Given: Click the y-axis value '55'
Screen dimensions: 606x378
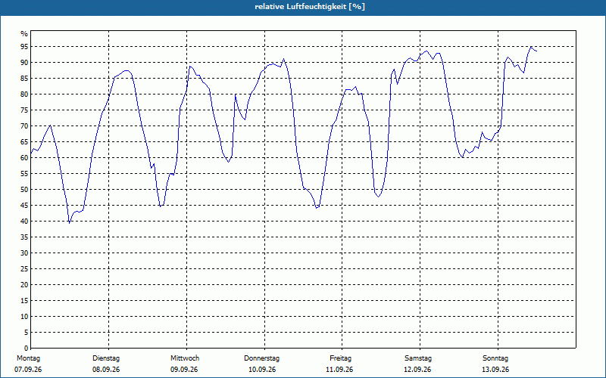Looking at the screenshot, I should pyautogui.click(x=24, y=174).
